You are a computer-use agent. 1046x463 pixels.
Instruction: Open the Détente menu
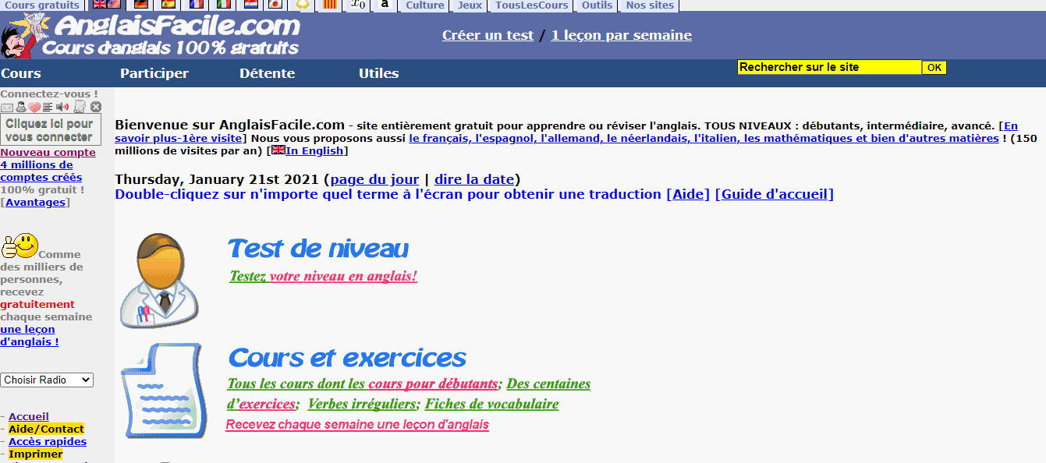pos(267,73)
